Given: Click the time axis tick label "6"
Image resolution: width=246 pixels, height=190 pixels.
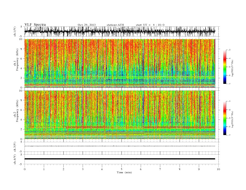Looking at the screenshot, I should [x=141, y=169].
